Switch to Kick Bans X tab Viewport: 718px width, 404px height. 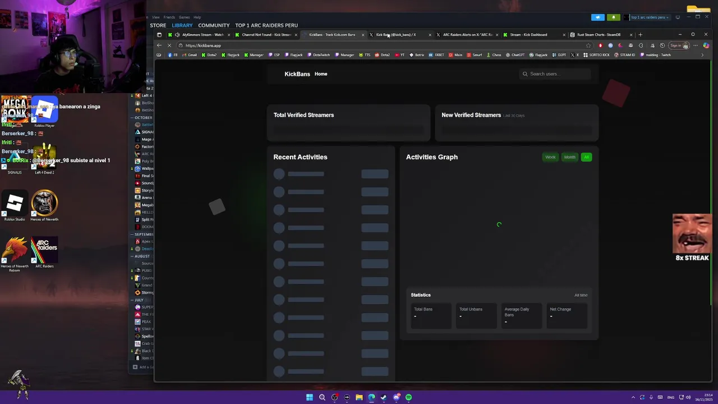(x=399, y=35)
